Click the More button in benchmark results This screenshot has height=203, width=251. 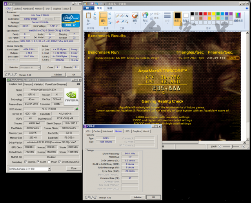233,58
